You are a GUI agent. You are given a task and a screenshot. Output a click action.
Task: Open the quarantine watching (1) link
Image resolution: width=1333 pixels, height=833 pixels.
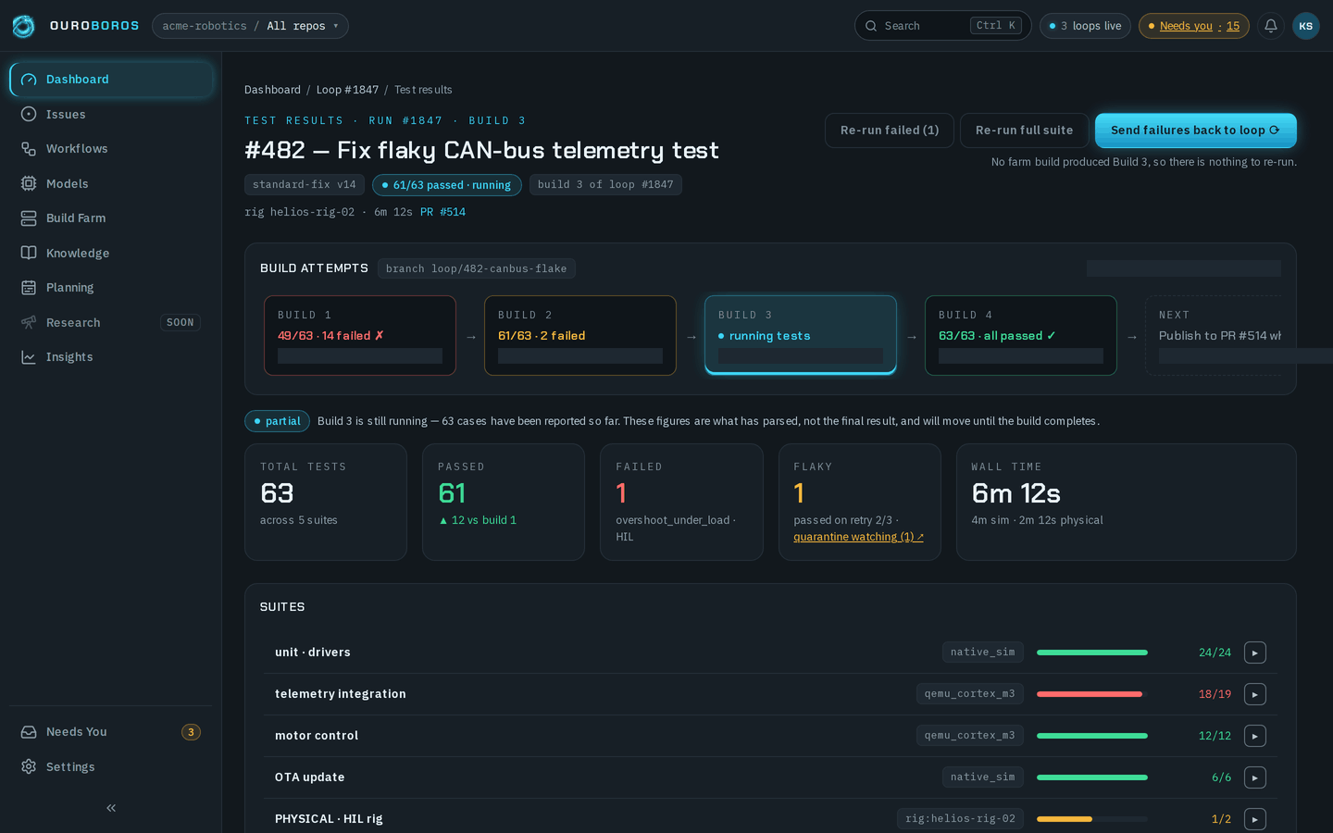(858, 537)
